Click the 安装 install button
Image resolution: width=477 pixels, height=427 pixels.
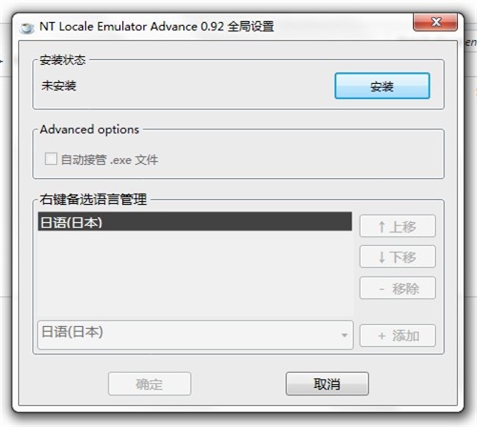pyautogui.click(x=382, y=86)
